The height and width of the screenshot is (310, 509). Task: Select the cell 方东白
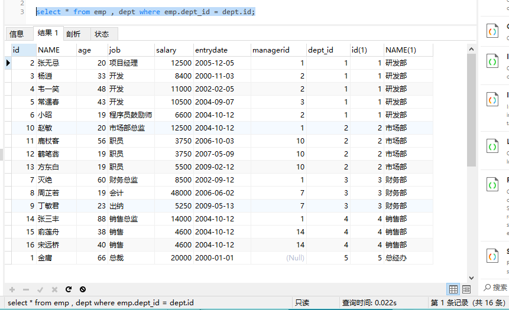[x=57, y=167]
